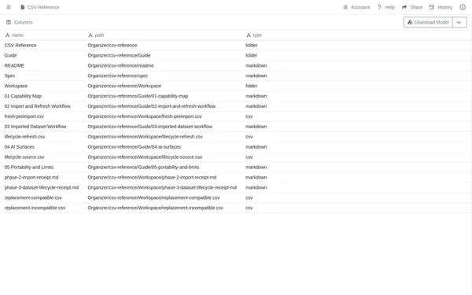Screen dimensions: 472x295
Task: Click the CSV Reference document icon
Action: pyautogui.click(x=23, y=7)
